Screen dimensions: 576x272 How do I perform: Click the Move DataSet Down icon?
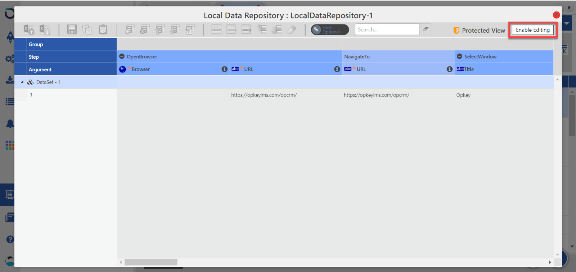click(x=175, y=30)
